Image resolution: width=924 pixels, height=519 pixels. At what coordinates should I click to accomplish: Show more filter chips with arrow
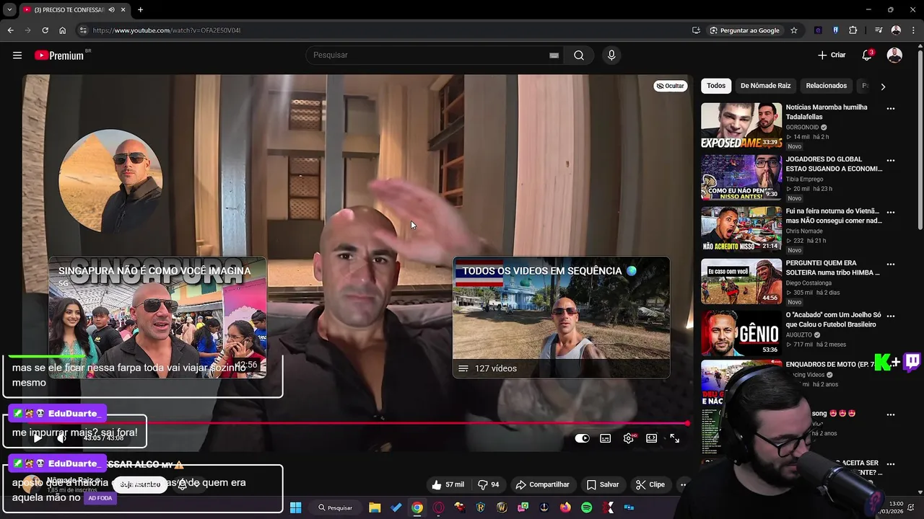[x=883, y=86]
